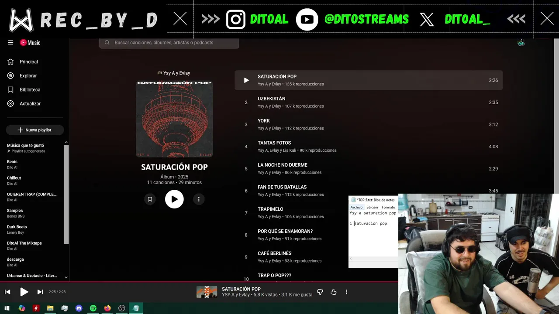559x314 pixels.
Task: Open Formato menu in Bloc de notas
Action: pos(388,207)
